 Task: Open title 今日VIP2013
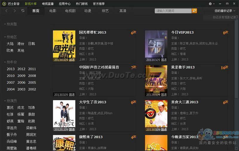point(182,32)
